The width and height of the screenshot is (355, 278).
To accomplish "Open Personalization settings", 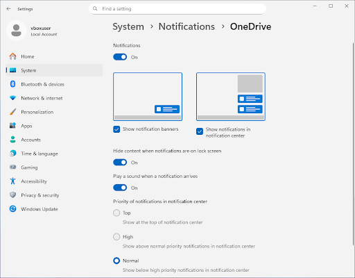I will pos(54,112).
